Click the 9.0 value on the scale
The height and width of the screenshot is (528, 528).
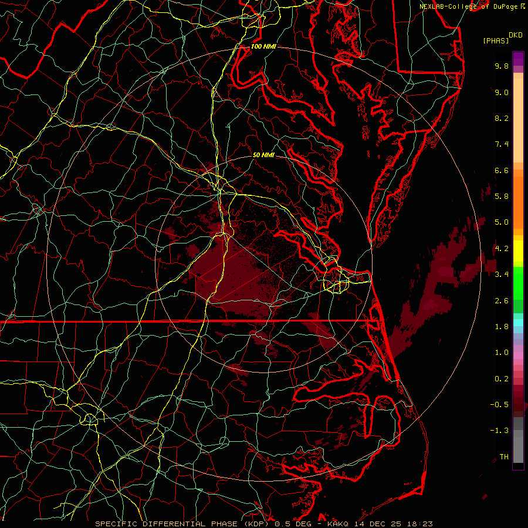[502, 92]
